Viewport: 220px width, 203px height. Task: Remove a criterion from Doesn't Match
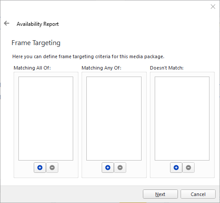(x=188, y=168)
